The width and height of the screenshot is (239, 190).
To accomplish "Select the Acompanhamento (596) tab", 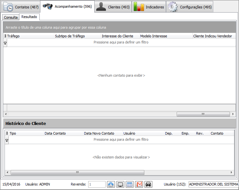I will (x=67, y=6).
